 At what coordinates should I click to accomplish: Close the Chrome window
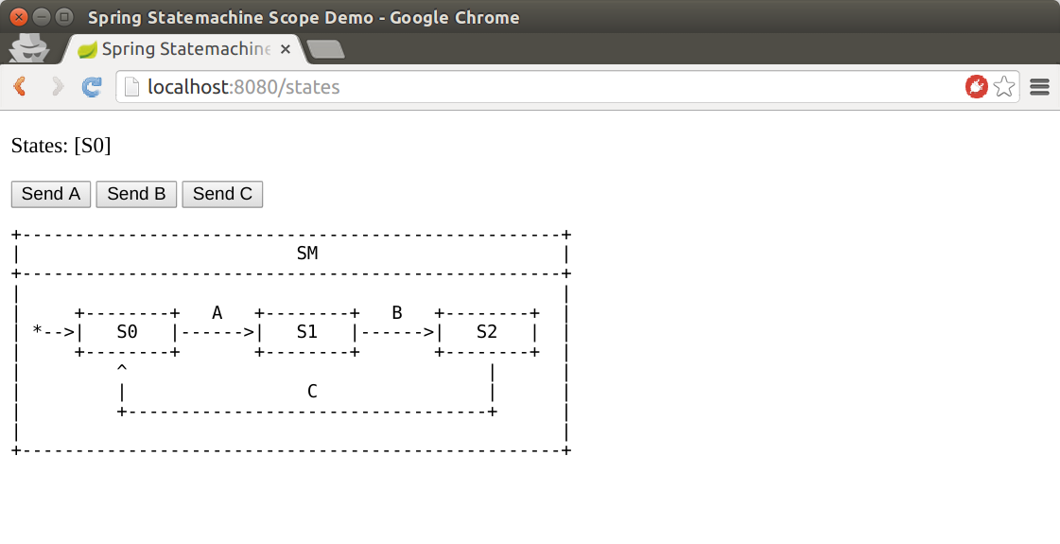(20, 17)
